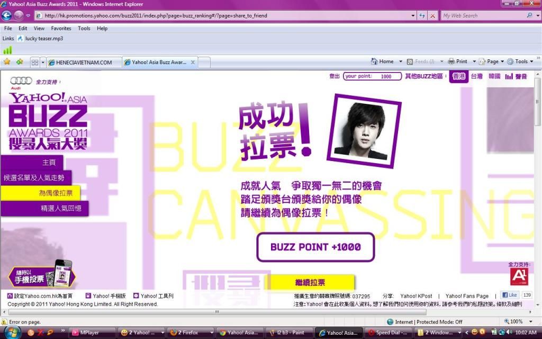Screen dimensions: 542x339
Task: Click the Home toolbar icon
Action: pyautogui.click(x=382, y=61)
